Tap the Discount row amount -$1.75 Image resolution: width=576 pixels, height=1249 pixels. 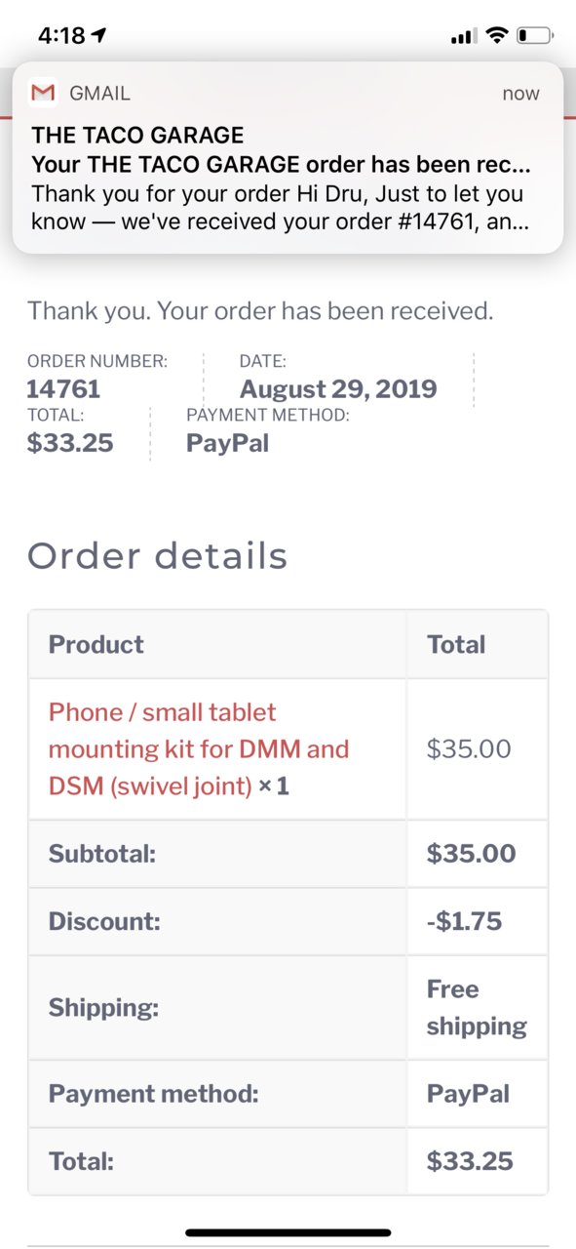tap(464, 920)
